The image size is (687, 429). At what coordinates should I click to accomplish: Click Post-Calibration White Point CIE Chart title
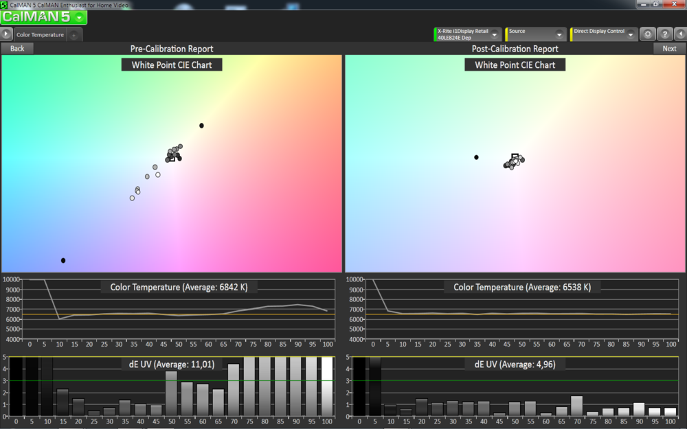click(x=515, y=65)
